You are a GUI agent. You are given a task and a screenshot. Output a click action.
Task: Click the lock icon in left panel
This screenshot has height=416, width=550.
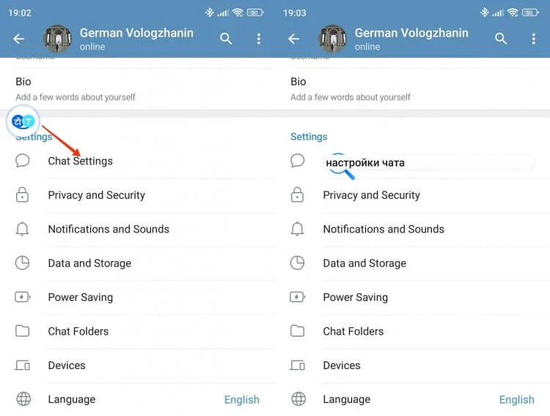pyautogui.click(x=22, y=195)
